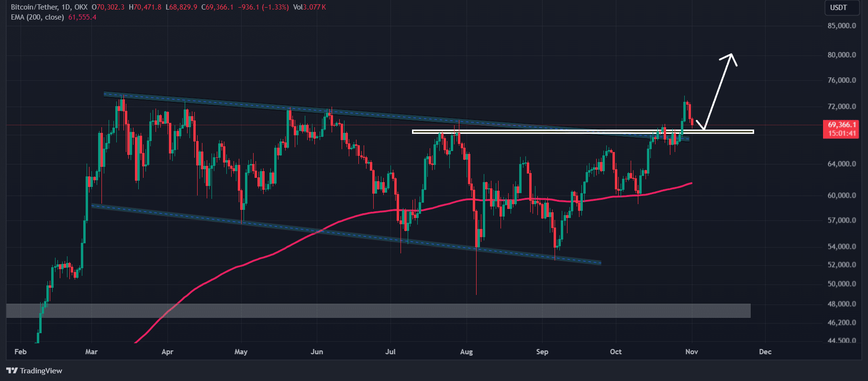
Task: Click the 72,000.0 price axis label
Action: [x=842, y=107]
